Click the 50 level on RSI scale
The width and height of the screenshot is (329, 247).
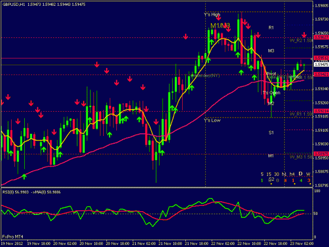tap(315, 214)
